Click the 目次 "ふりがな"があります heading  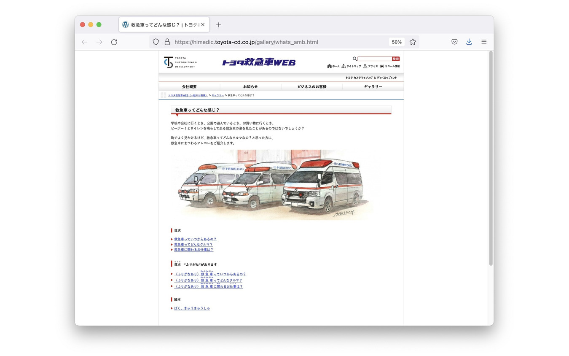coord(196,264)
